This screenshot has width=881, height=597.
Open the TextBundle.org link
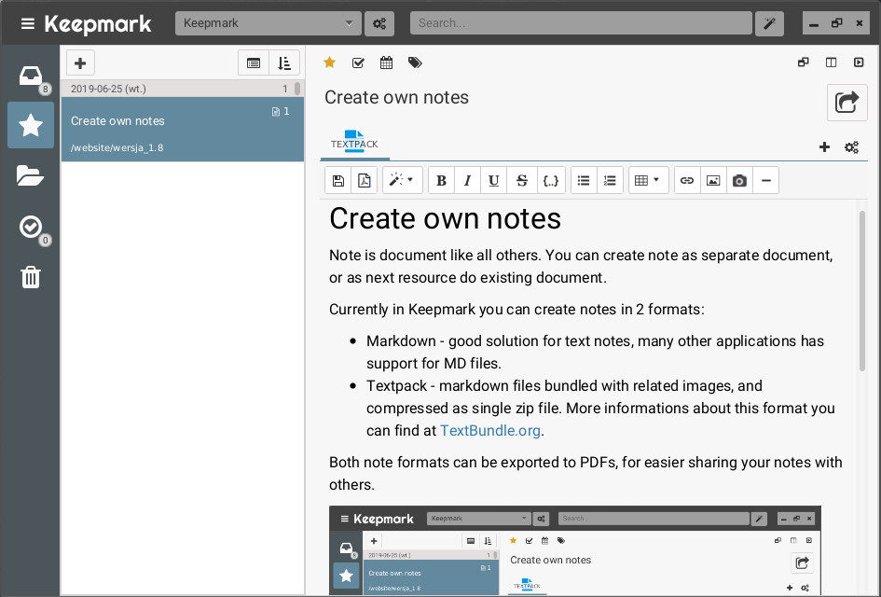coord(490,431)
